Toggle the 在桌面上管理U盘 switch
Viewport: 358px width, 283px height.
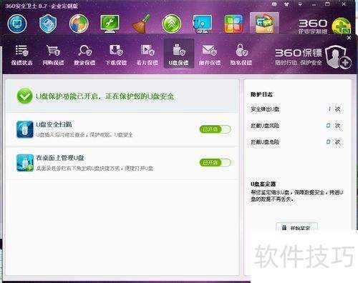click(215, 163)
